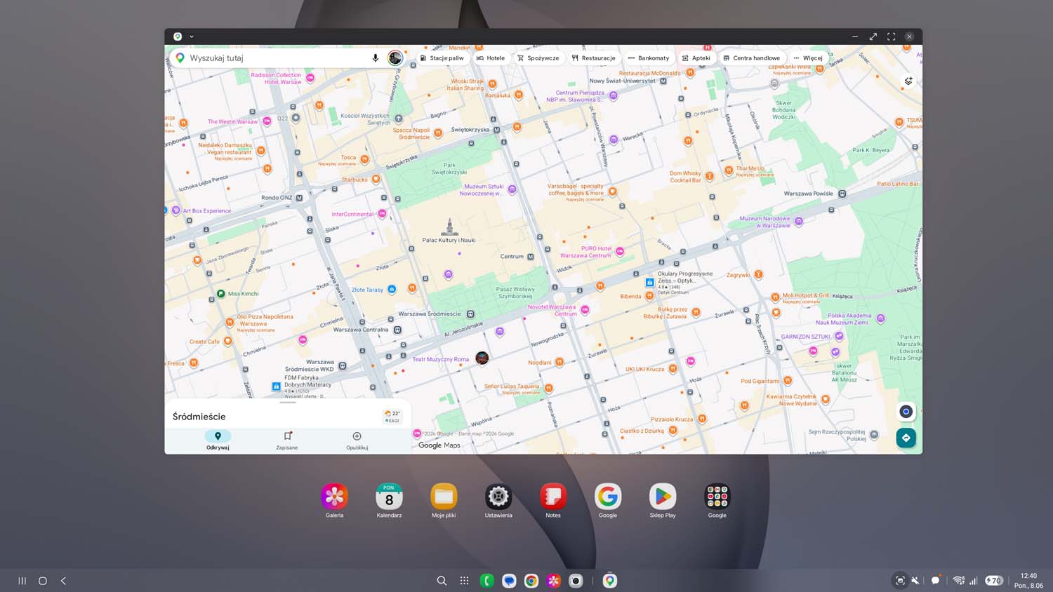Toggle the taskbar mute sound icon
The image size is (1053, 592).
(915, 581)
